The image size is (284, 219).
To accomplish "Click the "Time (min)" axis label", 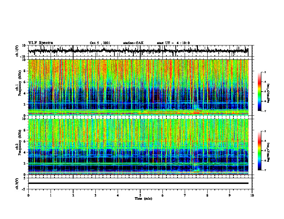I will [143, 199].
